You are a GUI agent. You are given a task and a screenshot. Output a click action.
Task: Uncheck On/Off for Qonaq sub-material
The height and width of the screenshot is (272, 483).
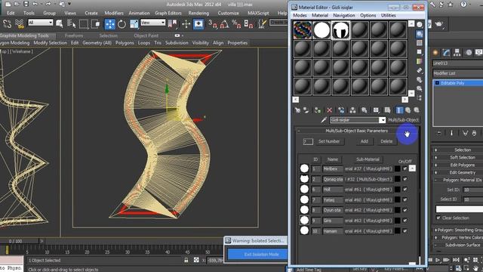[405, 179]
